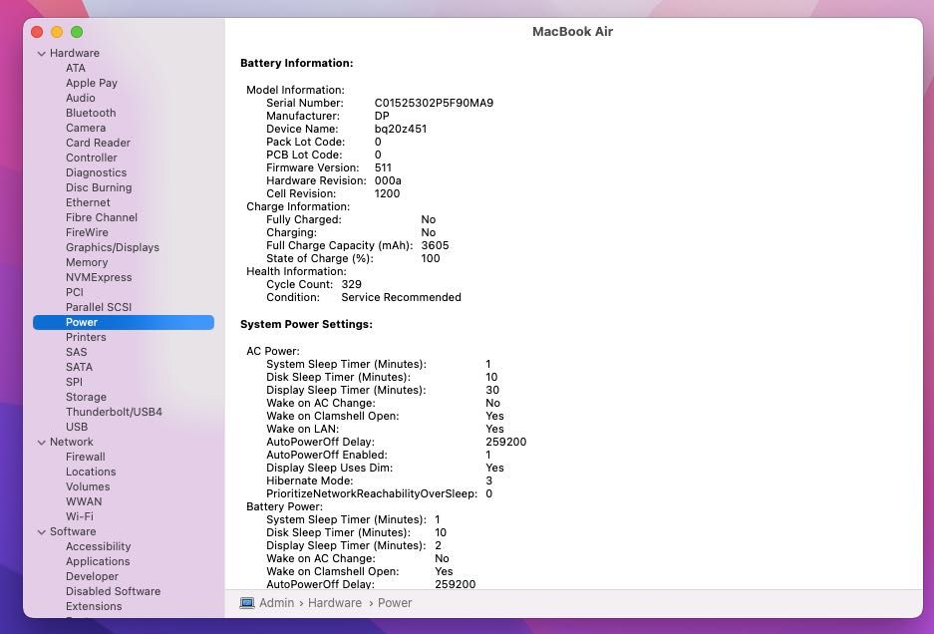Open the Fibre Channel entry

102,217
